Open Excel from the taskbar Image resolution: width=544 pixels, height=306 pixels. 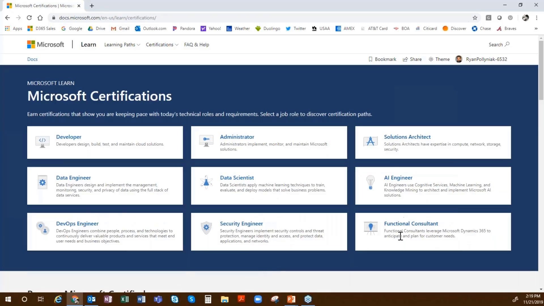pos(125,299)
